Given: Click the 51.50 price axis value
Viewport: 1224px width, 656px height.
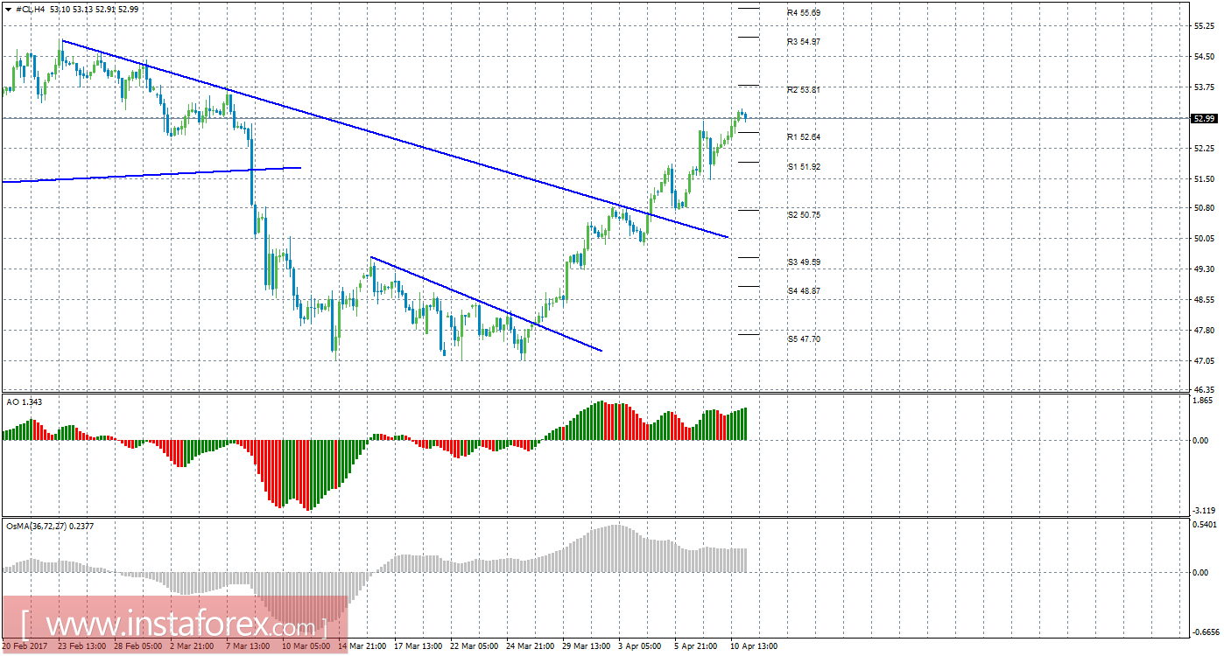Looking at the screenshot, I should [1203, 178].
